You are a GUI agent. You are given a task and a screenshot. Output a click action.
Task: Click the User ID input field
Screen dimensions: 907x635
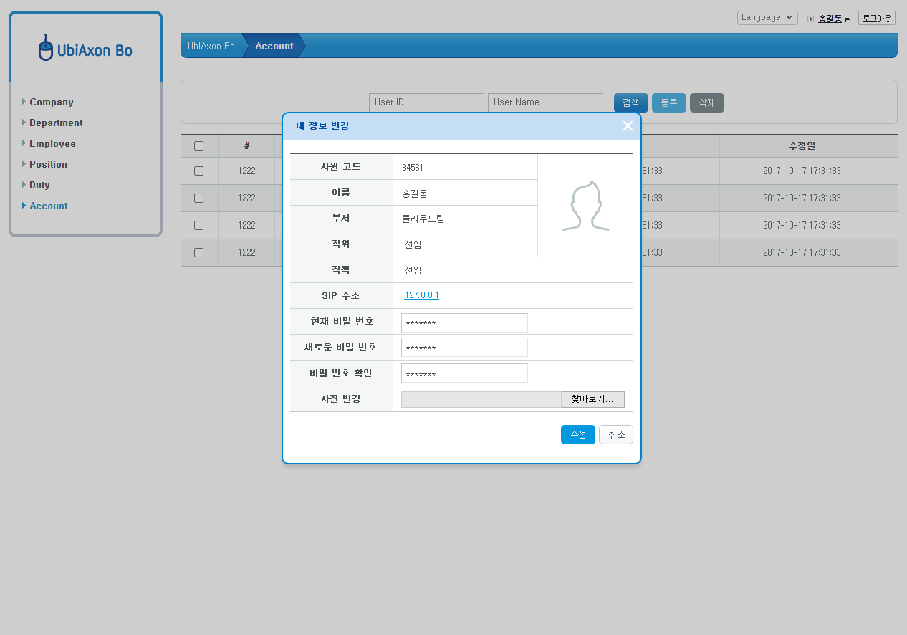(426, 102)
